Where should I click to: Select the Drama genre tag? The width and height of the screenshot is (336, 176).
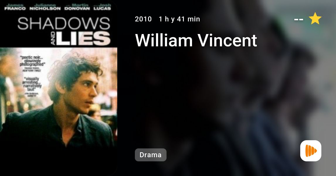(x=151, y=155)
